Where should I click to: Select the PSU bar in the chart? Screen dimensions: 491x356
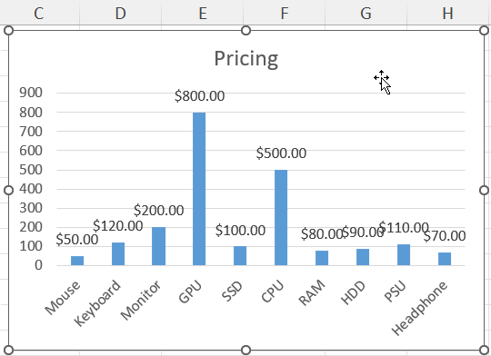click(404, 254)
